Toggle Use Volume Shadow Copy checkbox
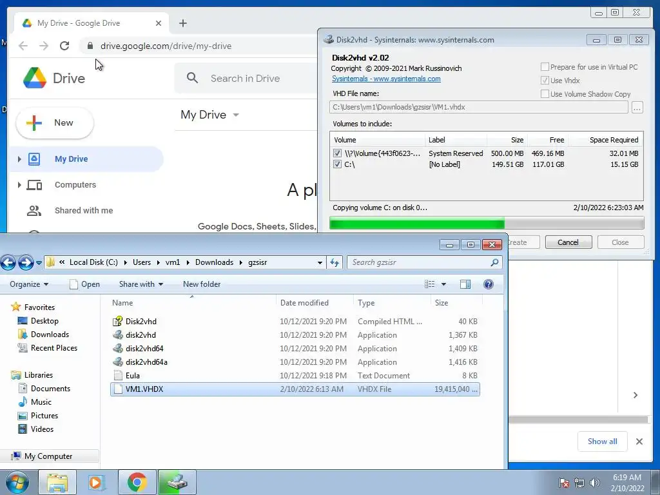The width and height of the screenshot is (660, 495). pos(545,94)
